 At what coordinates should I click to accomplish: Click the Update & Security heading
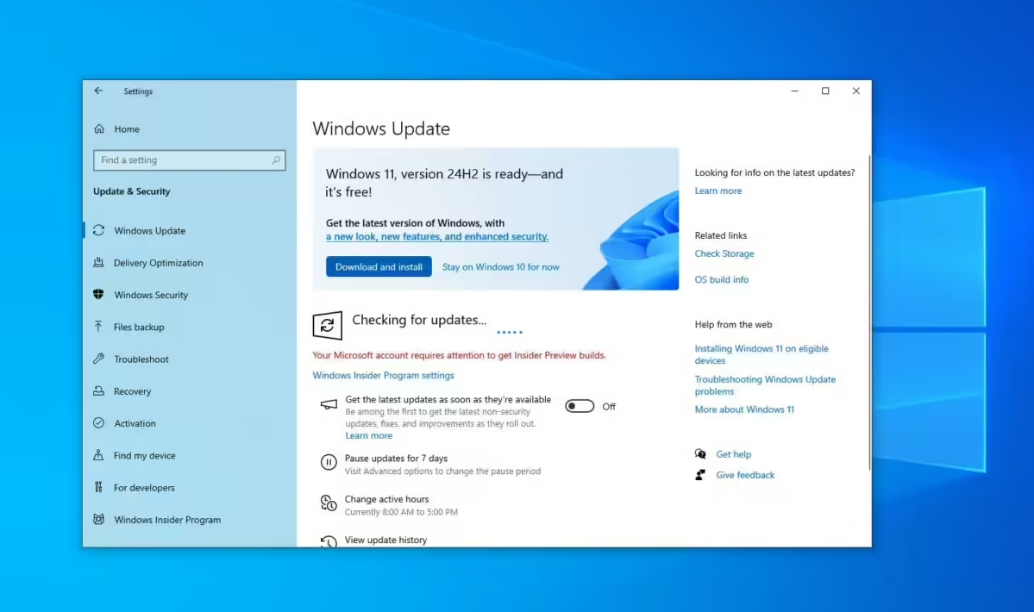132,191
